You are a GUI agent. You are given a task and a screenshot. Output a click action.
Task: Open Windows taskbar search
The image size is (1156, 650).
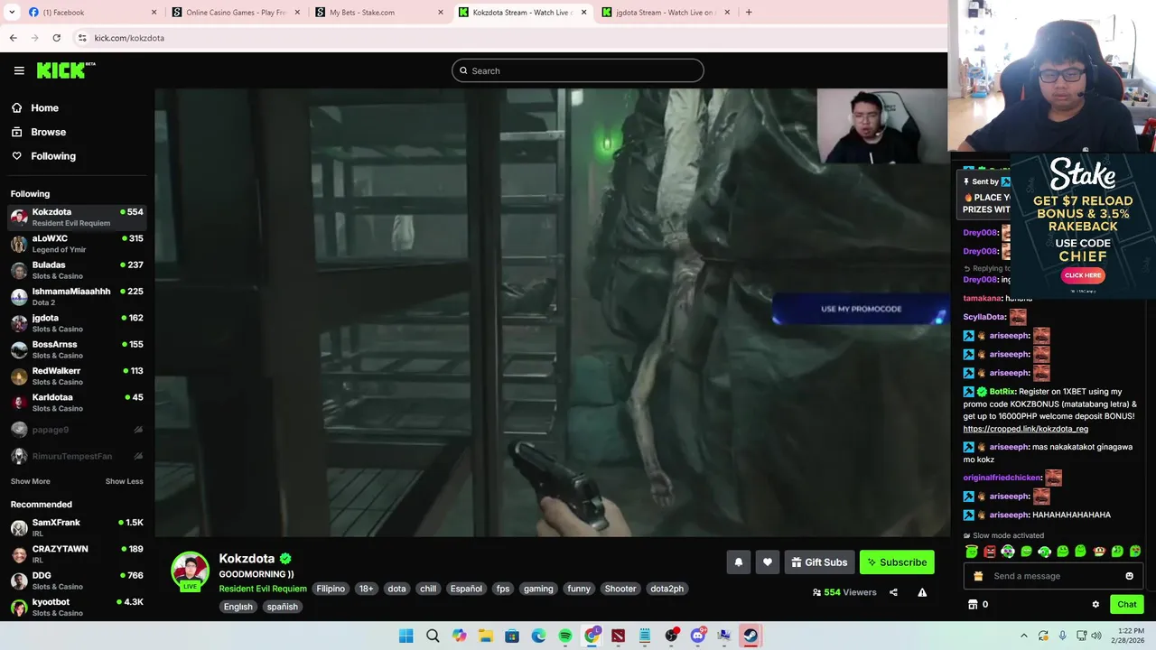[433, 636]
